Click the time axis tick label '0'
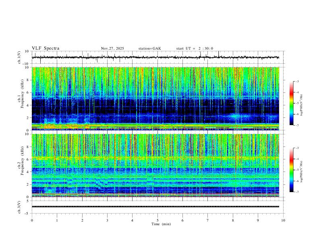The width and height of the screenshot is (319, 247). [32, 220]
